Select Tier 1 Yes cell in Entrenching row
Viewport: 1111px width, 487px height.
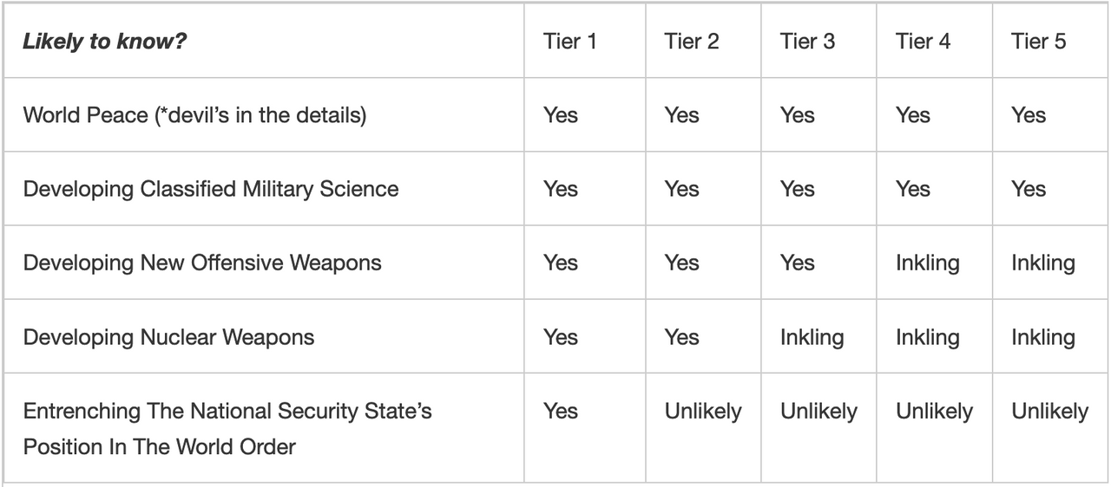click(x=561, y=411)
